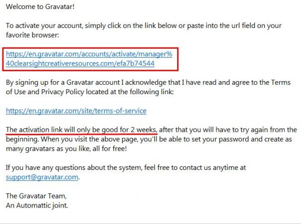The image size is (301, 224).
Task: Click the 'many gravatars as you like' line
Action: pyautogui.click(x=66, y=149)
